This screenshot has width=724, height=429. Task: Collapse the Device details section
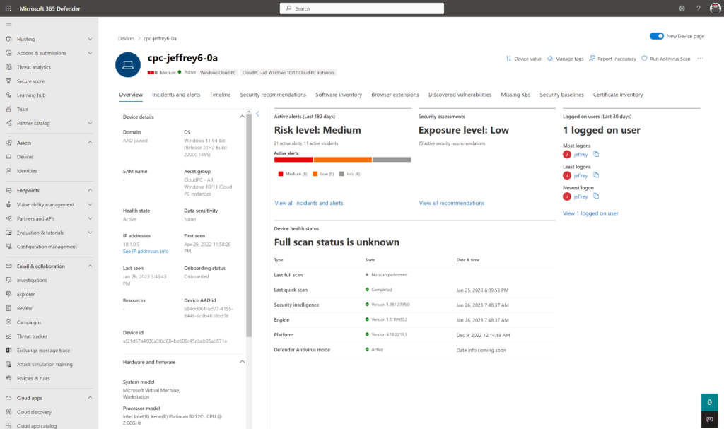(x=242, y=117)
